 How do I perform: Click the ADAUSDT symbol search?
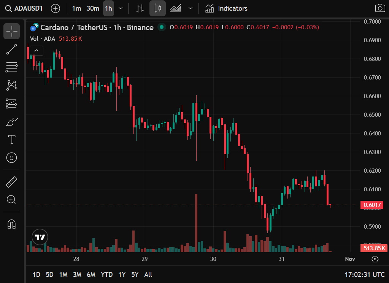tap(24, 8)
